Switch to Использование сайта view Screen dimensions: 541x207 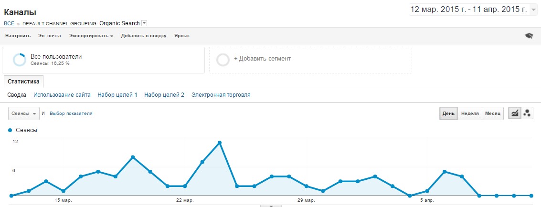62,95
